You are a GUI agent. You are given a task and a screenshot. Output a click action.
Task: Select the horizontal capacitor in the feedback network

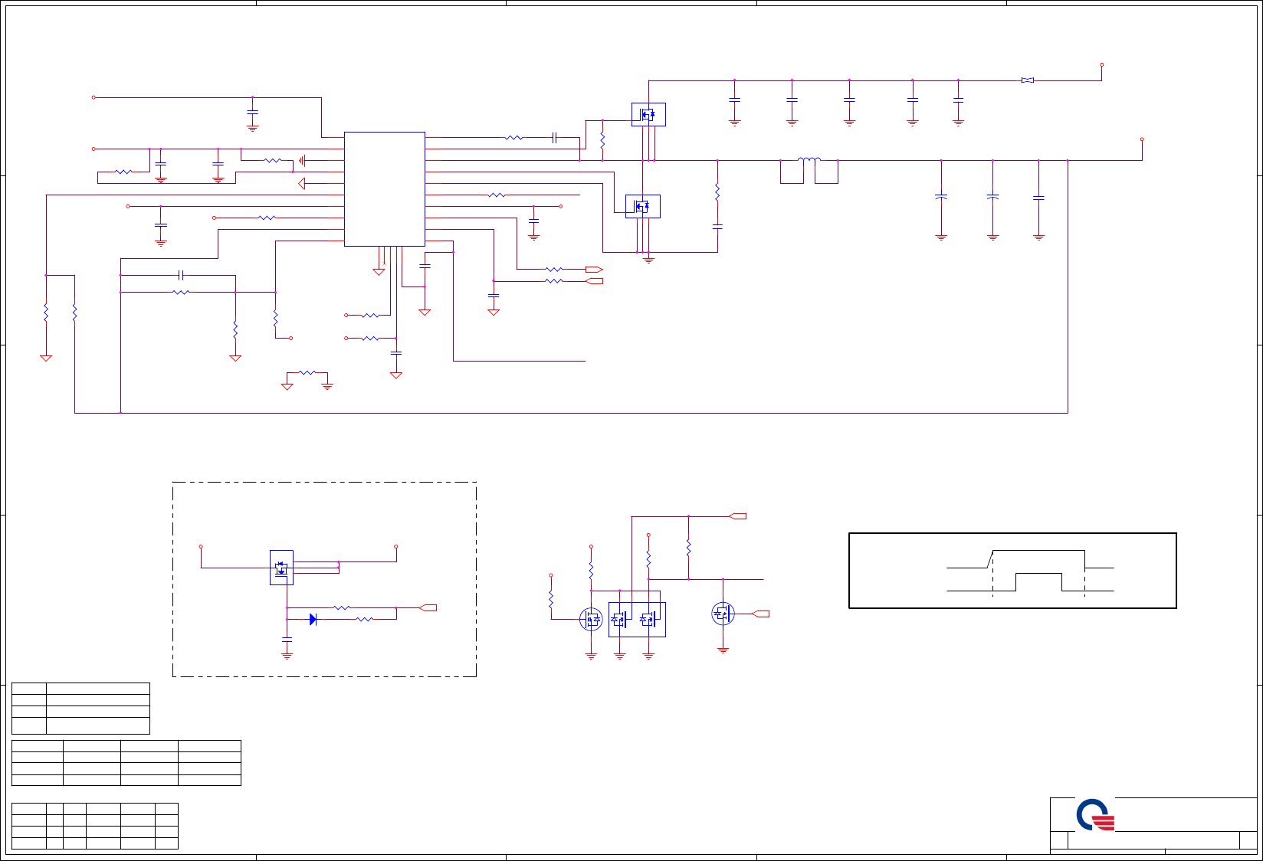click(182, 274)
